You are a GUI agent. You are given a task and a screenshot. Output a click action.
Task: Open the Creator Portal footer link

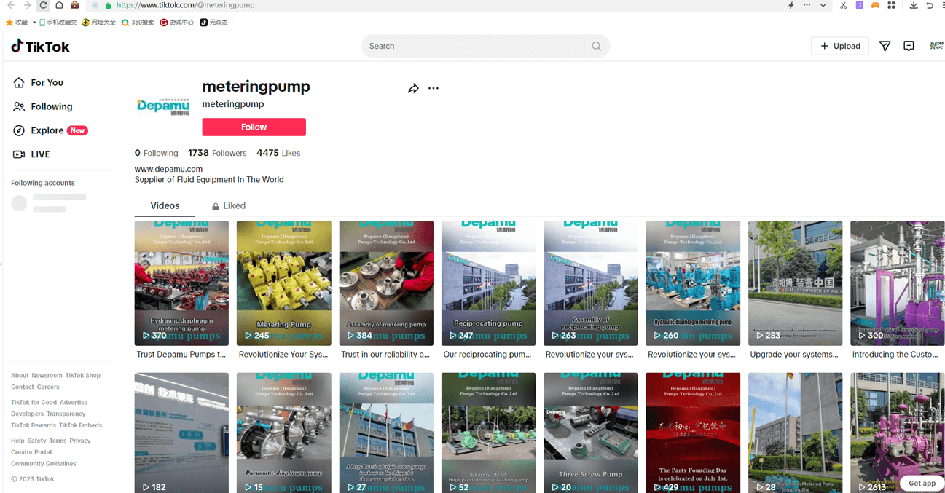31,452
